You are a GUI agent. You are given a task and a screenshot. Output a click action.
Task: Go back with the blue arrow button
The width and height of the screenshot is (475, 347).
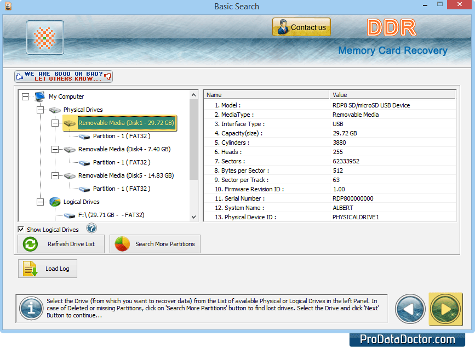410,309
